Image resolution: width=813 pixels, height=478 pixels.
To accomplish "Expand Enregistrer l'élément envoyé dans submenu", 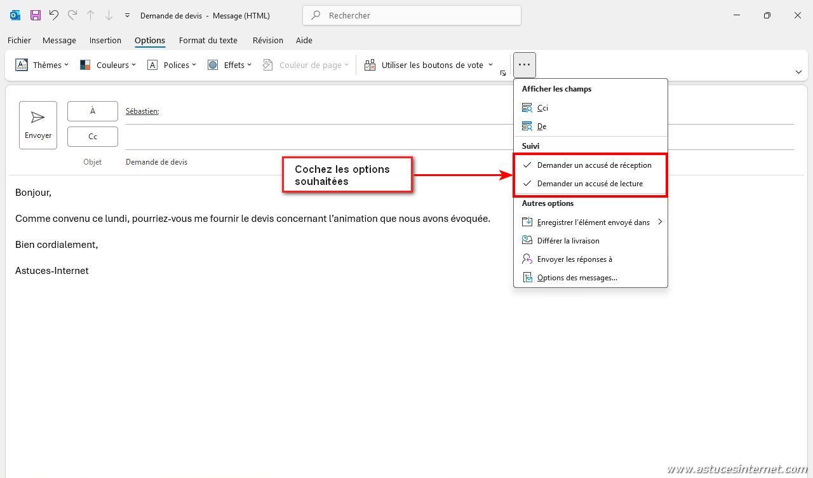I will 593,222.
